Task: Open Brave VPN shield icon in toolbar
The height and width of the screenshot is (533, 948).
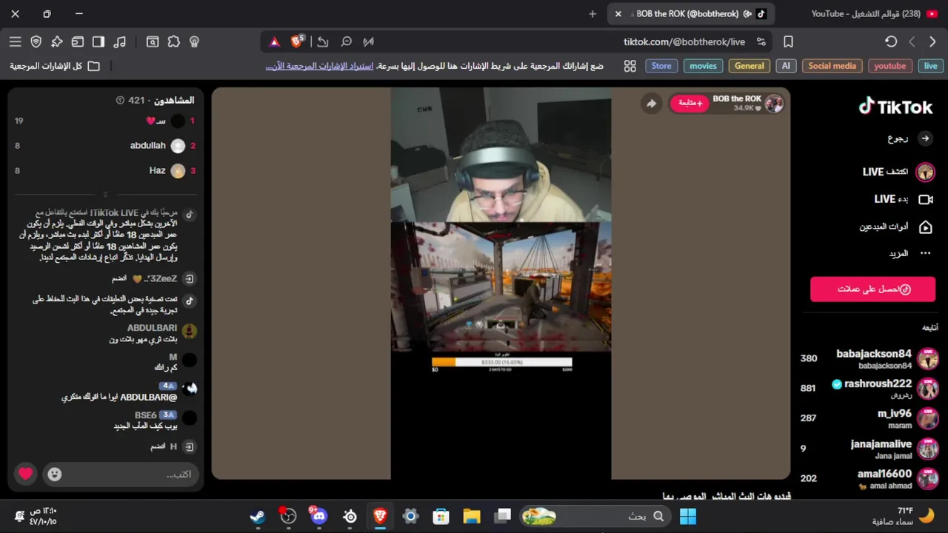Action: pos(36,41)
